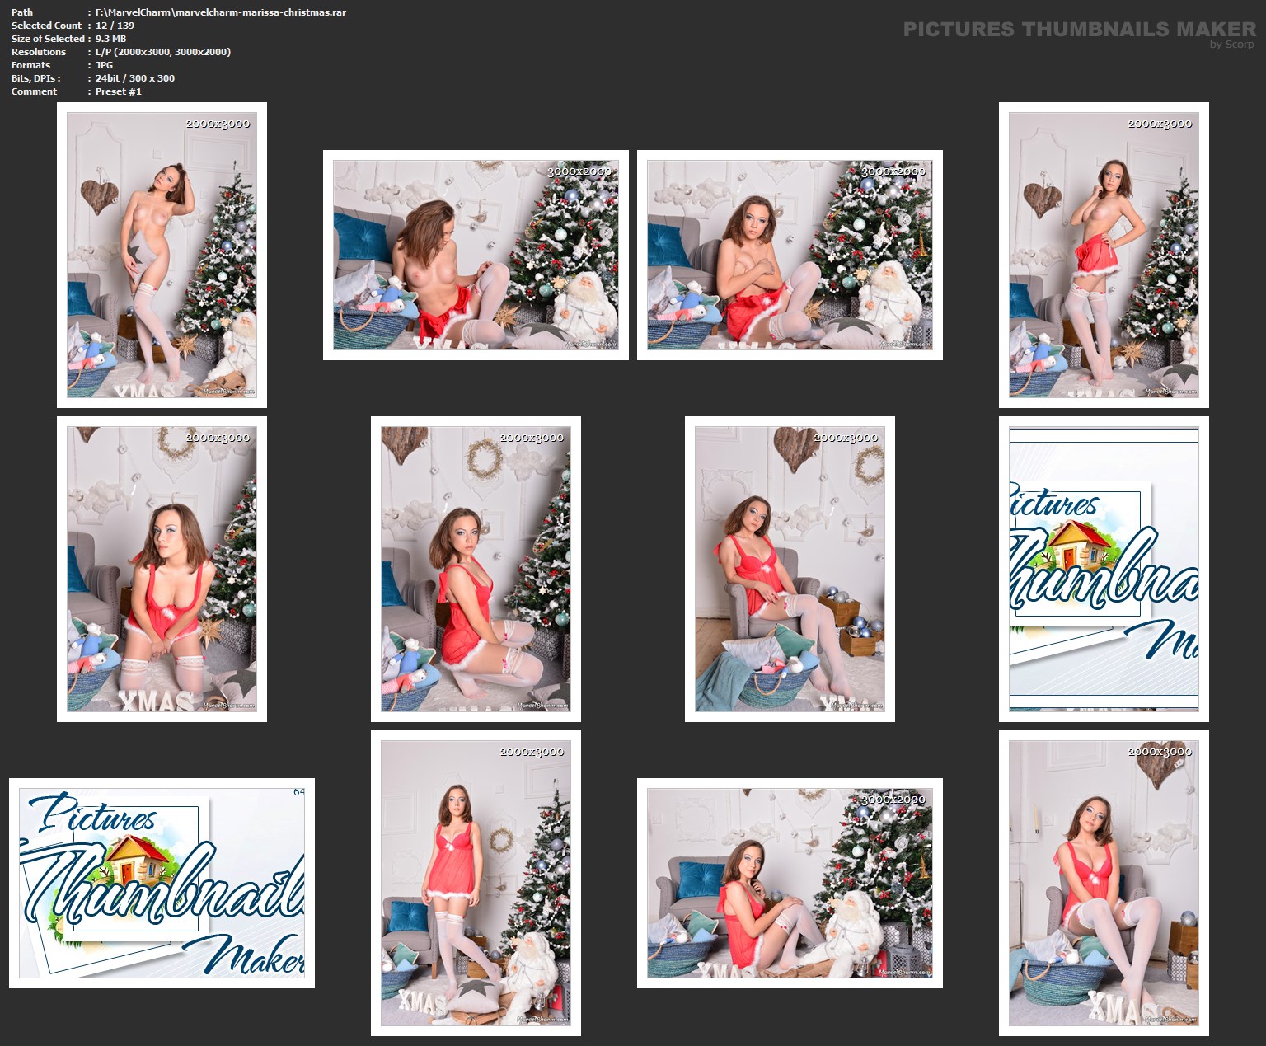Click the Pictures Thumbnails Maker landscape logo thumbnail
The height and width of the screenshot is (1046, 1266).
(x=162, y=883)
